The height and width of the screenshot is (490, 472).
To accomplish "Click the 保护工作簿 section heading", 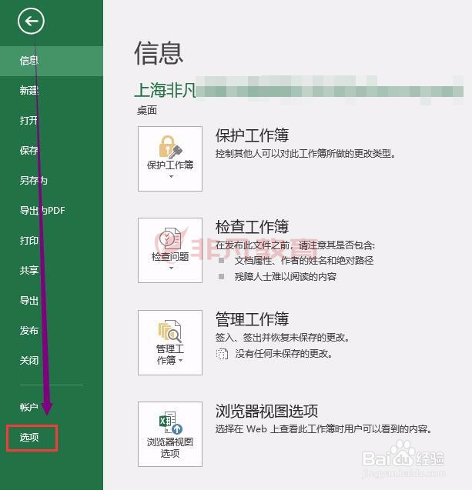I will click(x=252, y=135).
